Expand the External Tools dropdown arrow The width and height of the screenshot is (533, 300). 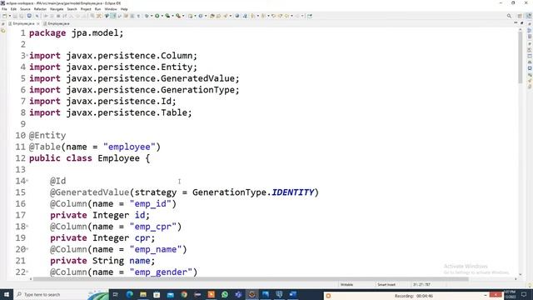coord(183,16)
